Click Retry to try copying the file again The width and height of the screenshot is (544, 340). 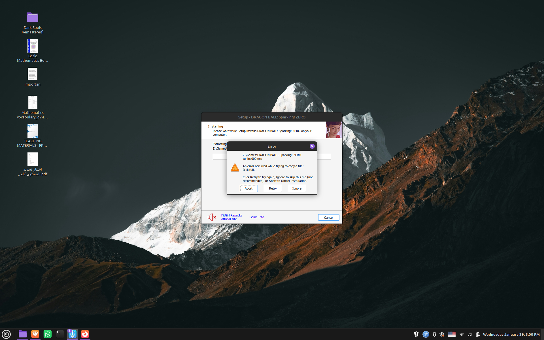[273, 188]
